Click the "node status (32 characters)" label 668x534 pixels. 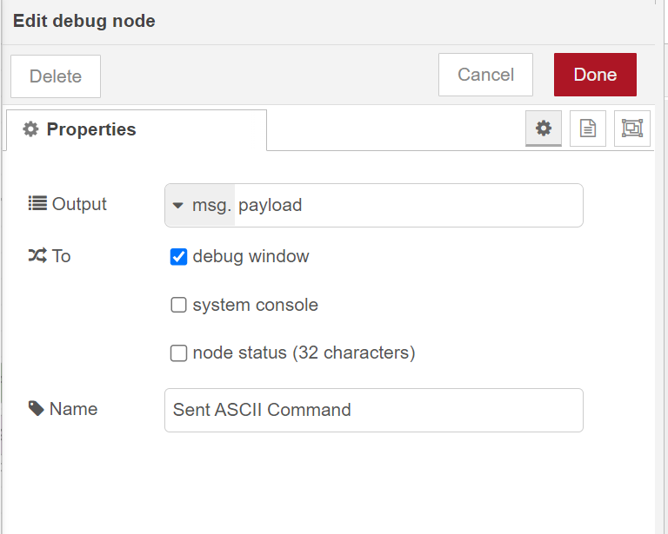(x=304, y=353)
